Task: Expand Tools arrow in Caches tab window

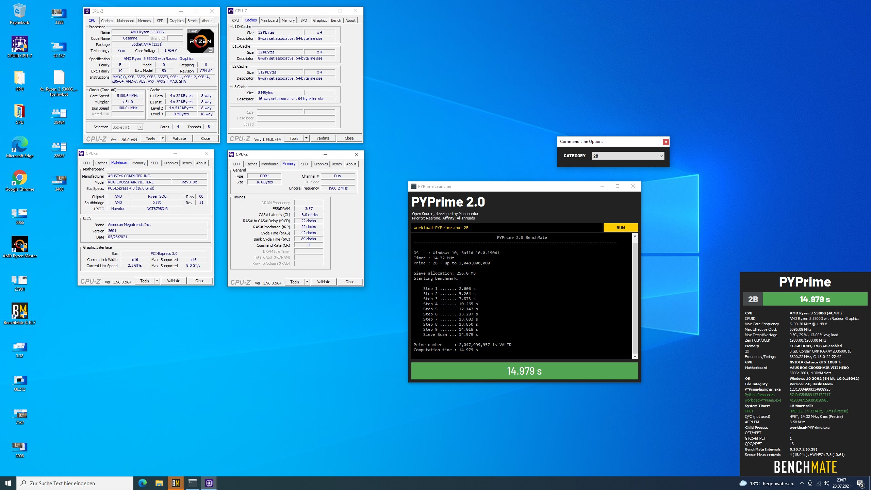Action: [x=306, y=138]
